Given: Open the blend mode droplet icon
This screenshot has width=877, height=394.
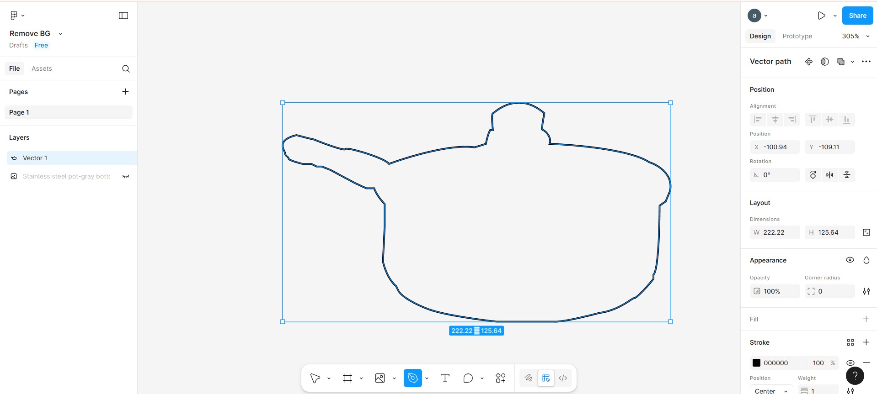Looking at the screenshot, I should coord(866,260).
